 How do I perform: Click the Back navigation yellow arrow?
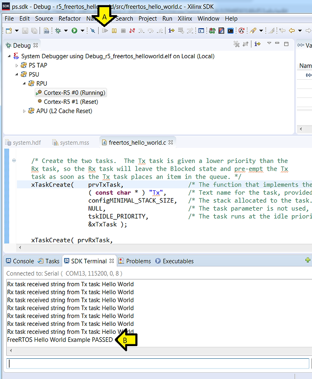click(292, 31)
